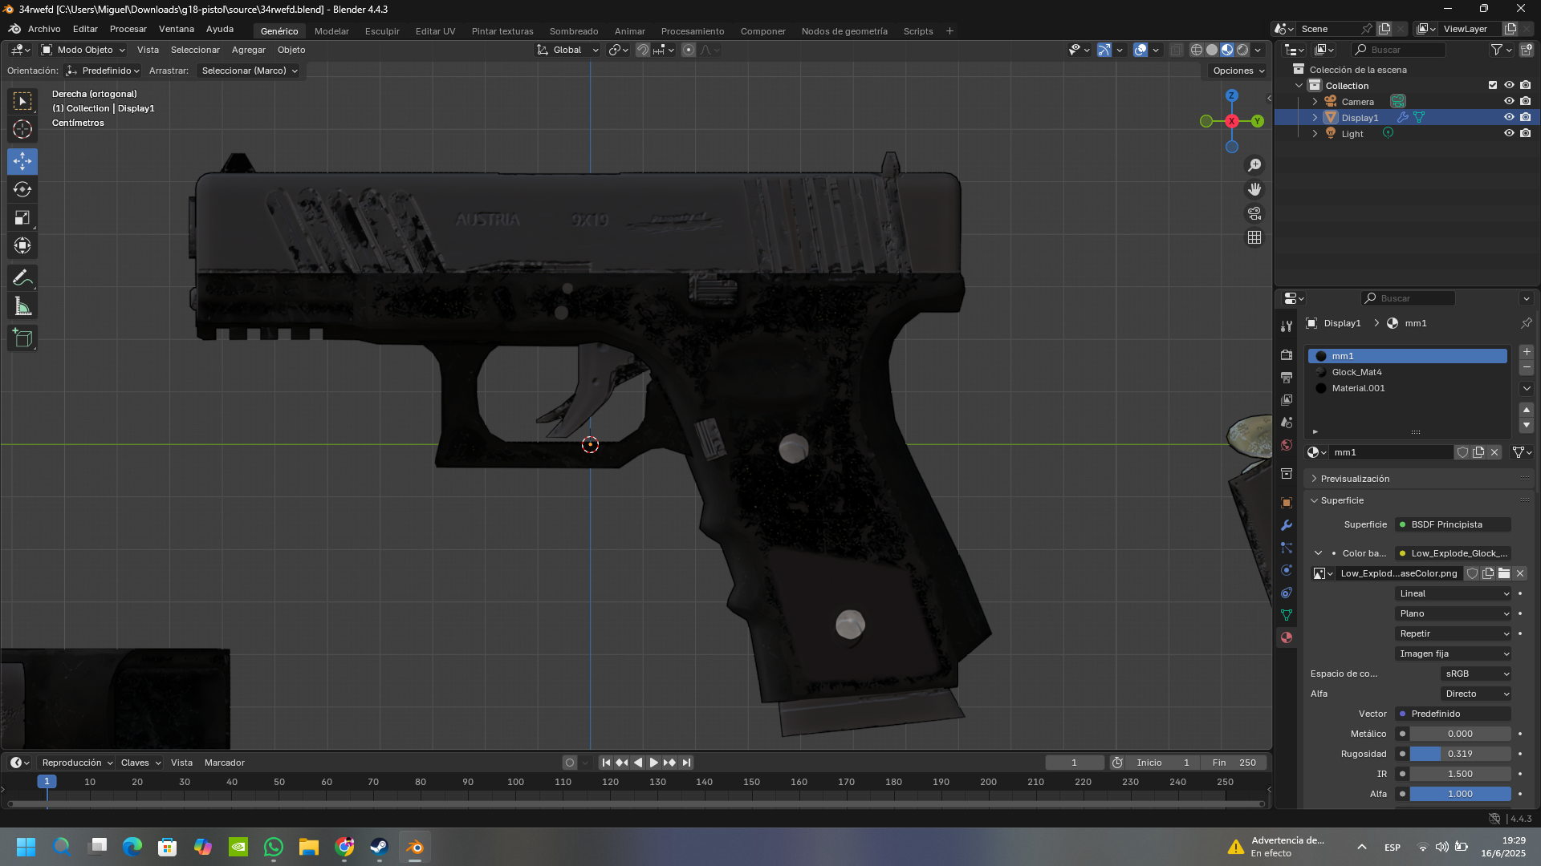
Task: Switch to the Sombreado workspace tab
Action: coord(574,31)
